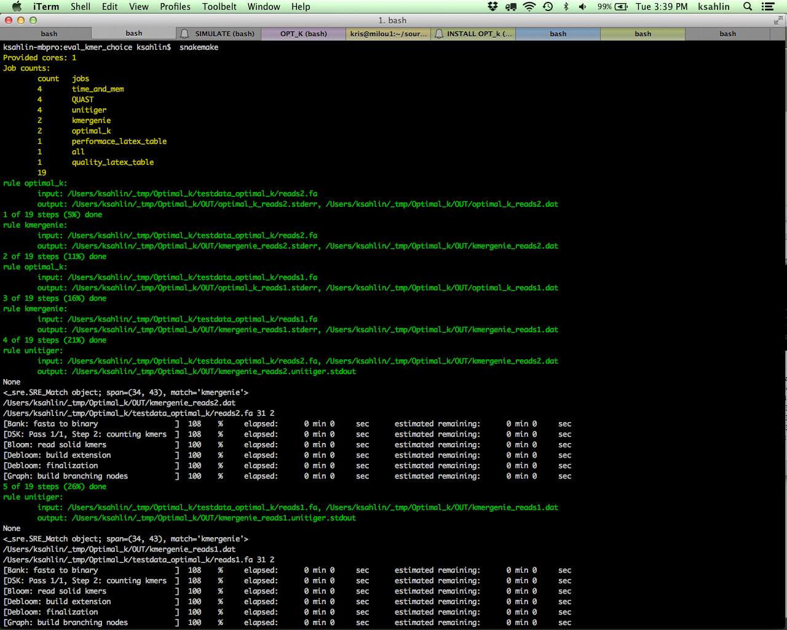Click the '1 of 19 steps (5%) done' line
Viewport: 787px width, 630px height.
pyautogui.click(x=53, y=215)
